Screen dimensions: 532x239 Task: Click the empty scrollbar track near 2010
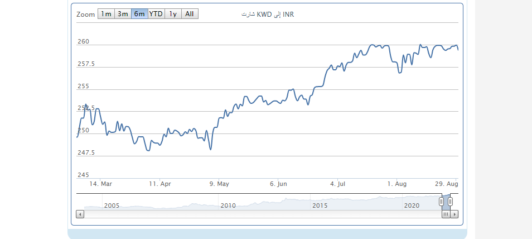229,214
